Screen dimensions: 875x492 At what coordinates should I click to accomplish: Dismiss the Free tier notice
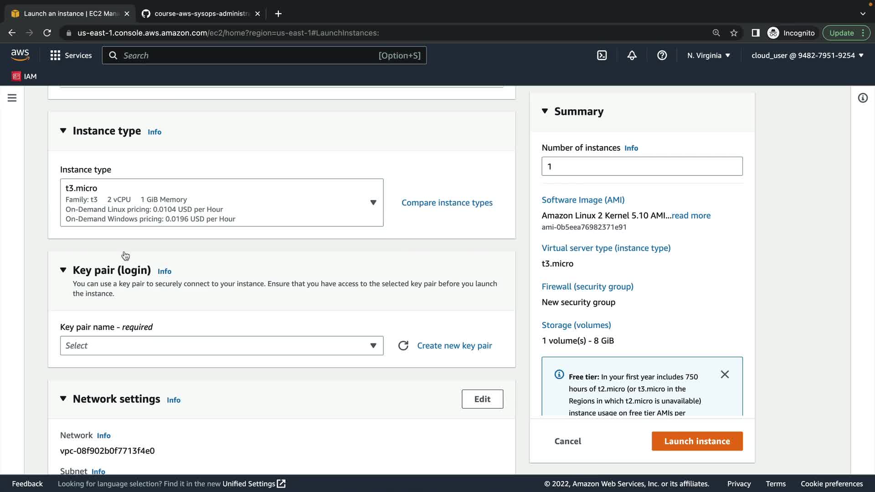click(x=725, y=374)
